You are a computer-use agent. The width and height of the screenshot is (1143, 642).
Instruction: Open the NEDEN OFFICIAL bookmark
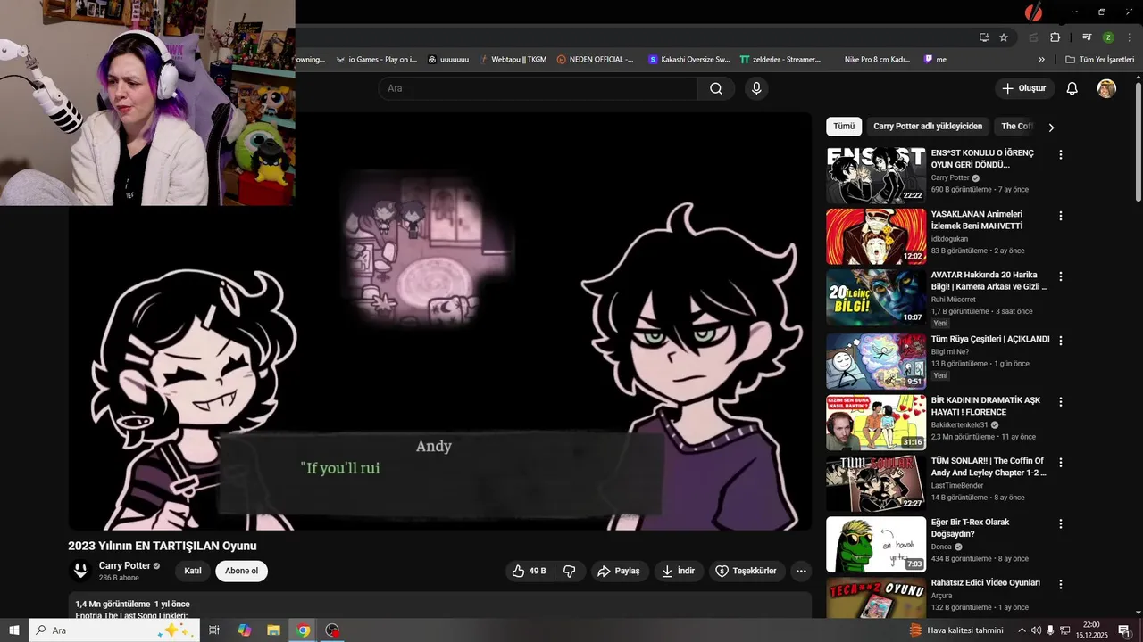595,60
